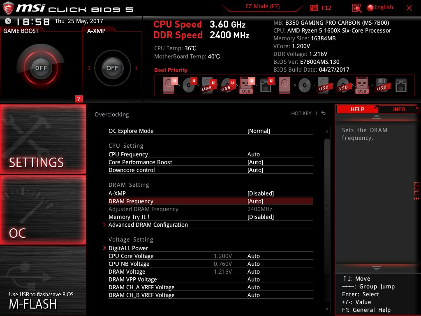Toggle the GAME BOOST knob
This screenshot has width=421, height=316.
41,68
